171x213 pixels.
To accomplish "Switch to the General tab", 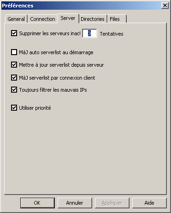I will 16,19.
